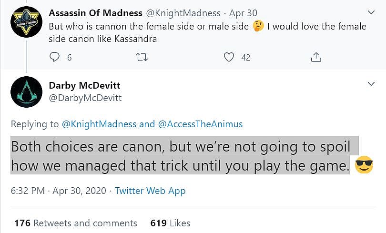Click the 6:32 PM Apr 30, 2020 timestamp
Screen dimensions: 386x233
(x=57, y=191)
